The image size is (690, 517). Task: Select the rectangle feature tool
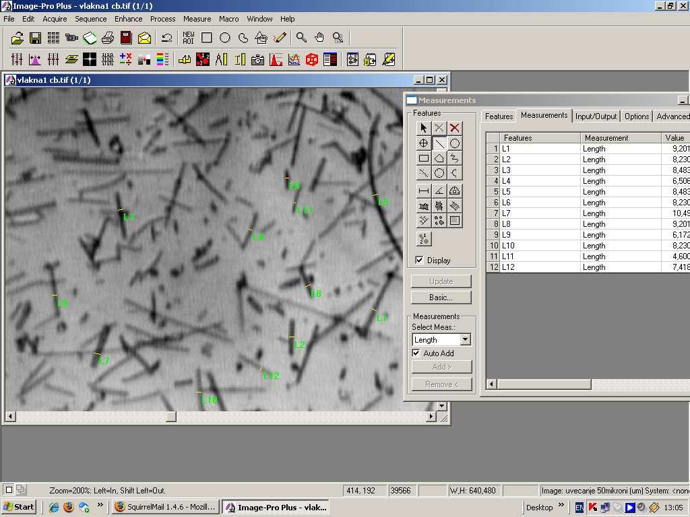coord(423,158)
